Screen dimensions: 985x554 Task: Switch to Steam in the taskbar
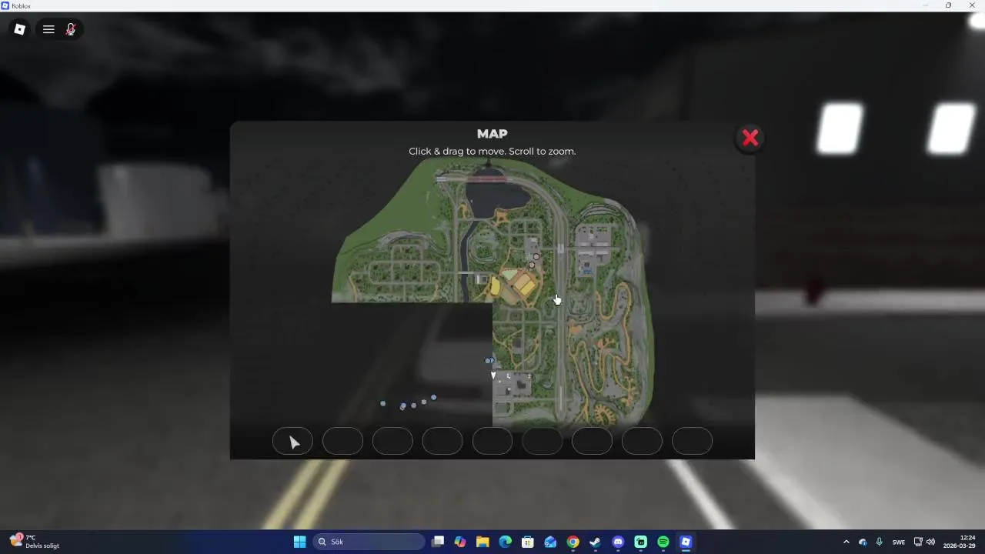595,542
